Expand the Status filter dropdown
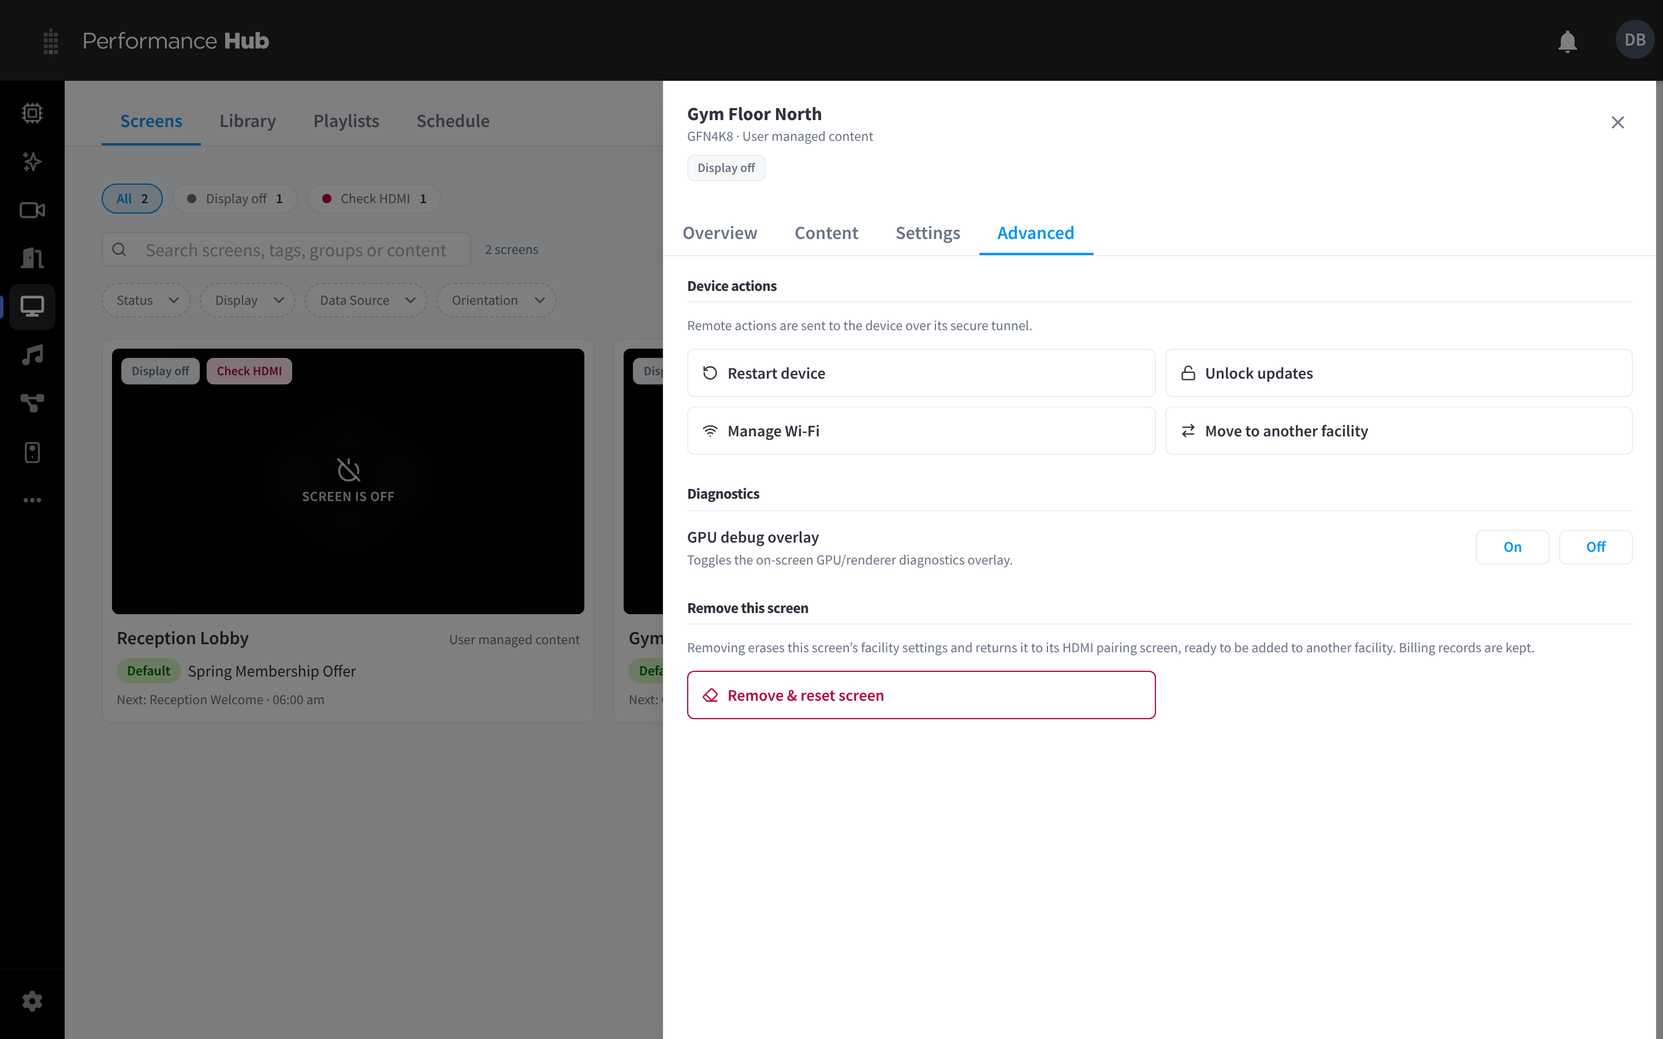The image size is (1663, 1039). tap(146, 300)
